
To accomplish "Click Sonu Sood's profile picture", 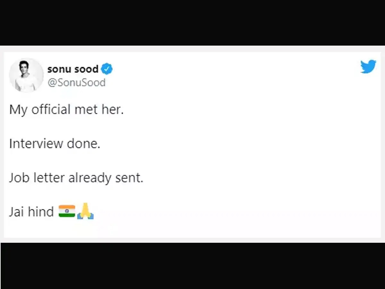I will tap(26, 75).
